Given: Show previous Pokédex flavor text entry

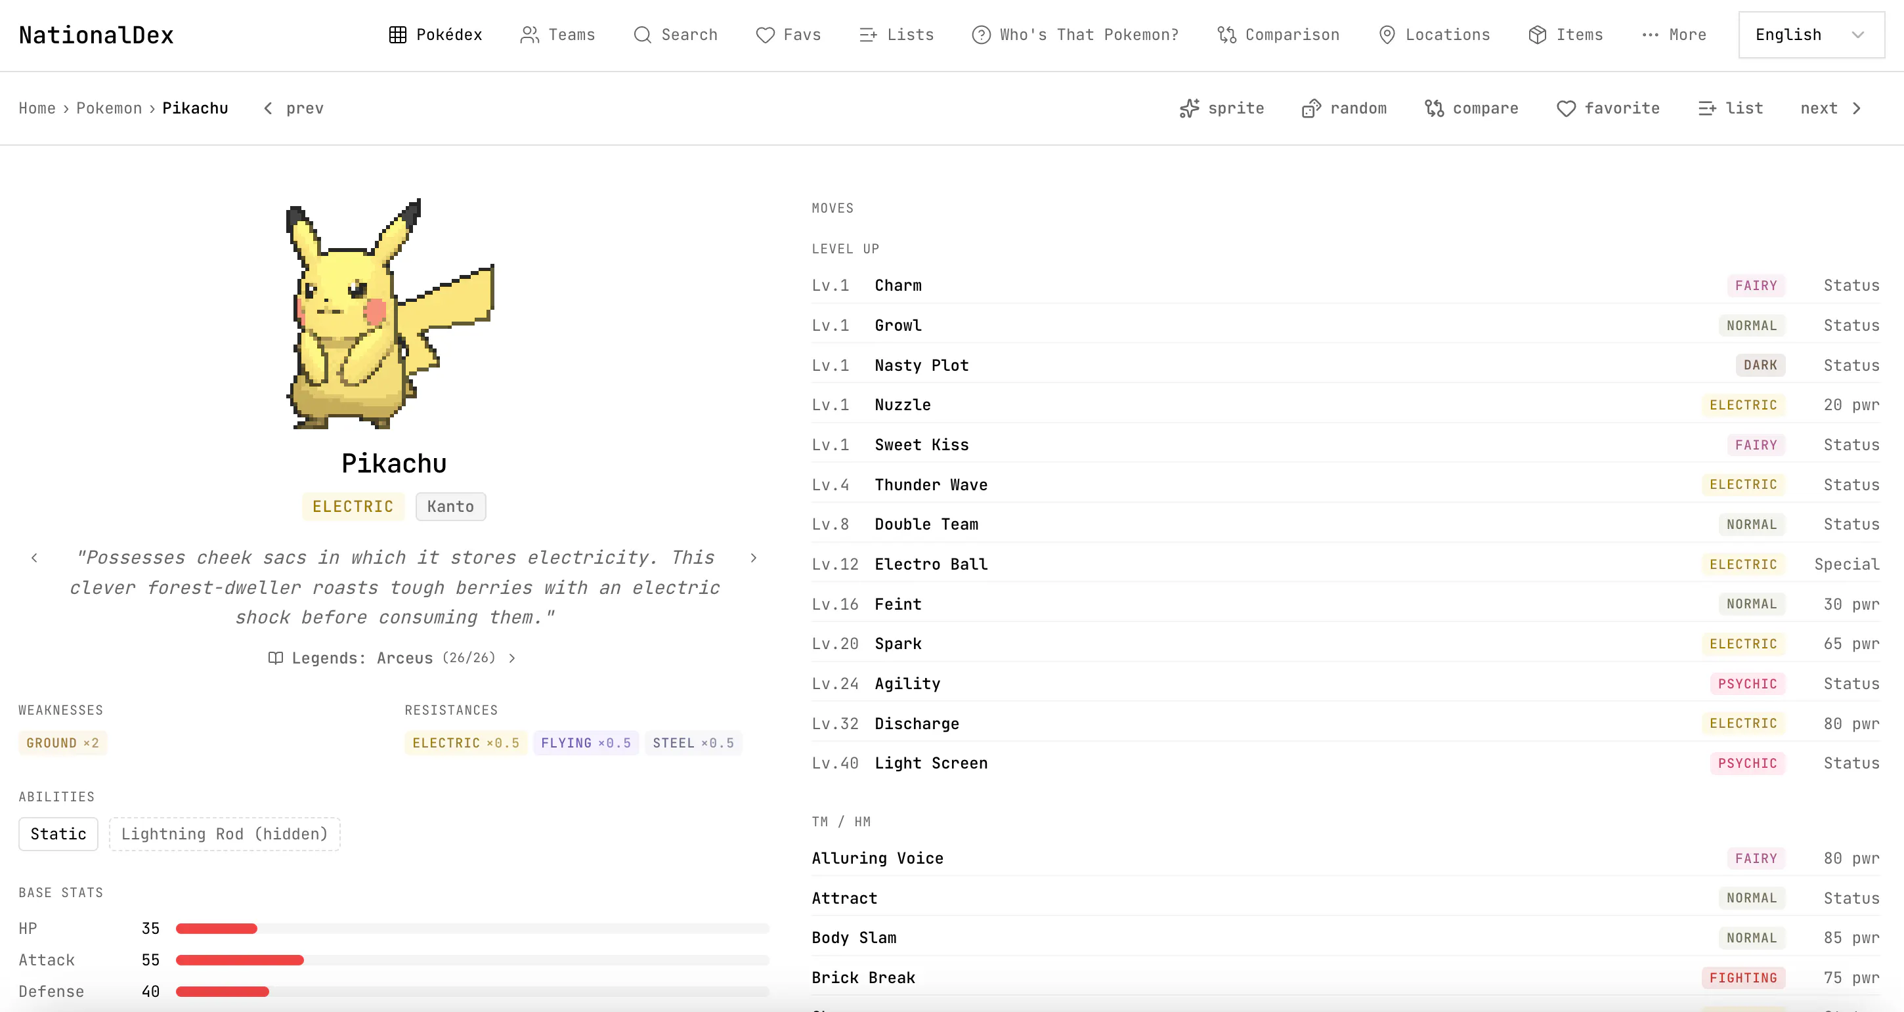Looking at the screenshot, I should (34, 558).
